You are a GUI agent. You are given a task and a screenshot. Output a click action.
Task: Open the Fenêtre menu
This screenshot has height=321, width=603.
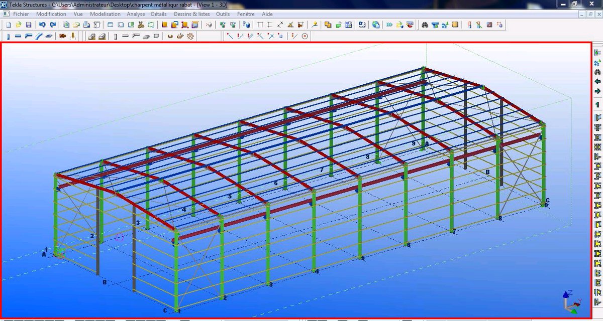coord(245,14)
